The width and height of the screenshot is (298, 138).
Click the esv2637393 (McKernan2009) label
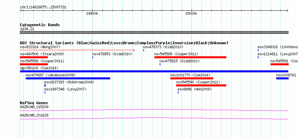pos(69,82)
